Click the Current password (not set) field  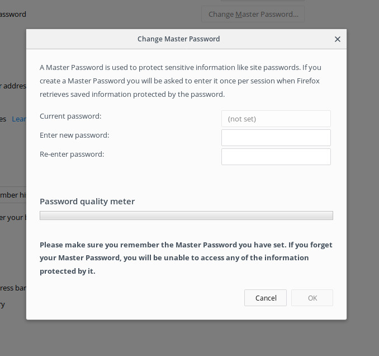[276, 119]
